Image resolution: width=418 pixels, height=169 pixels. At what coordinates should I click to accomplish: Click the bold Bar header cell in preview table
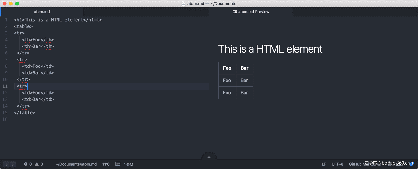[244, 68]
